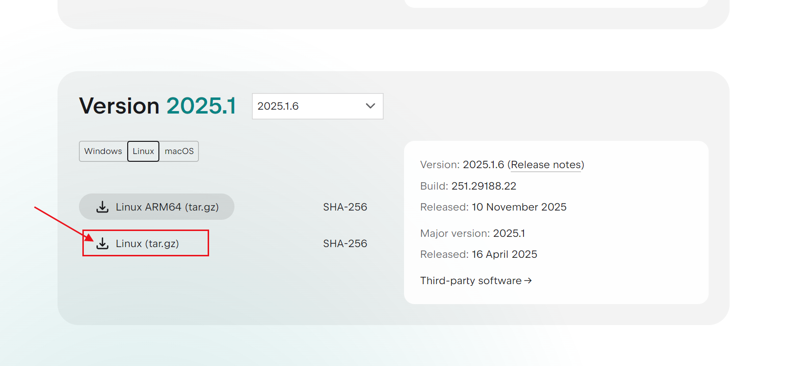Viewport: 792px width, 366px height.
Task: Open SHA-256 checksum for Linux ARM64
Action: [x=345, y=207]
